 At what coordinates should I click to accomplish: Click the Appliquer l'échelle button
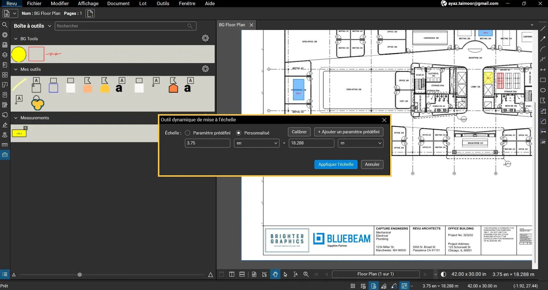[336, 164]
